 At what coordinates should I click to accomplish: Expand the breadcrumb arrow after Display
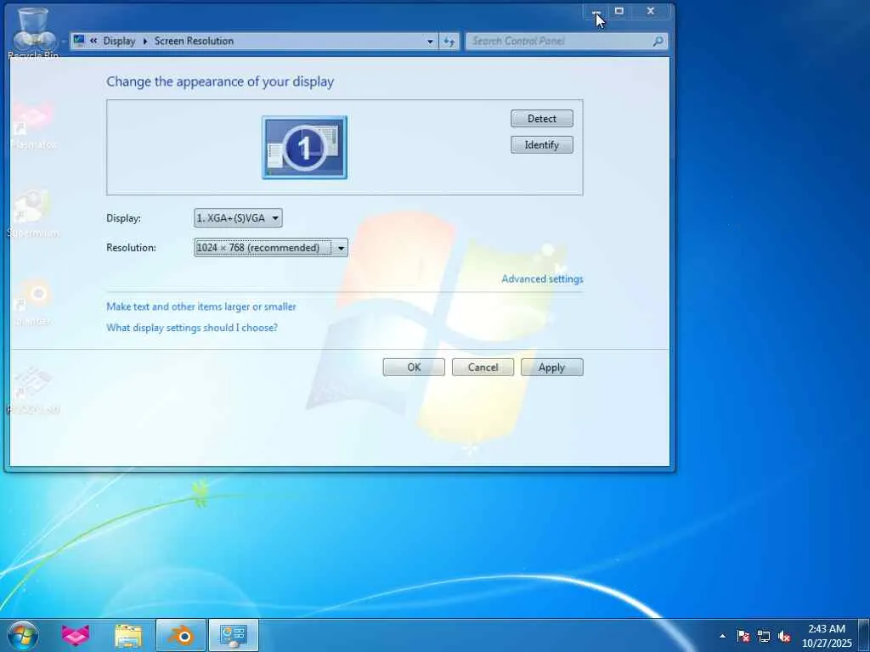click(144, 41)
